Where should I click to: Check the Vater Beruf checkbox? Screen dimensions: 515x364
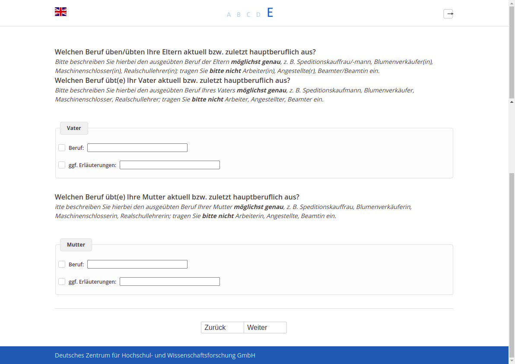point(62,148)
